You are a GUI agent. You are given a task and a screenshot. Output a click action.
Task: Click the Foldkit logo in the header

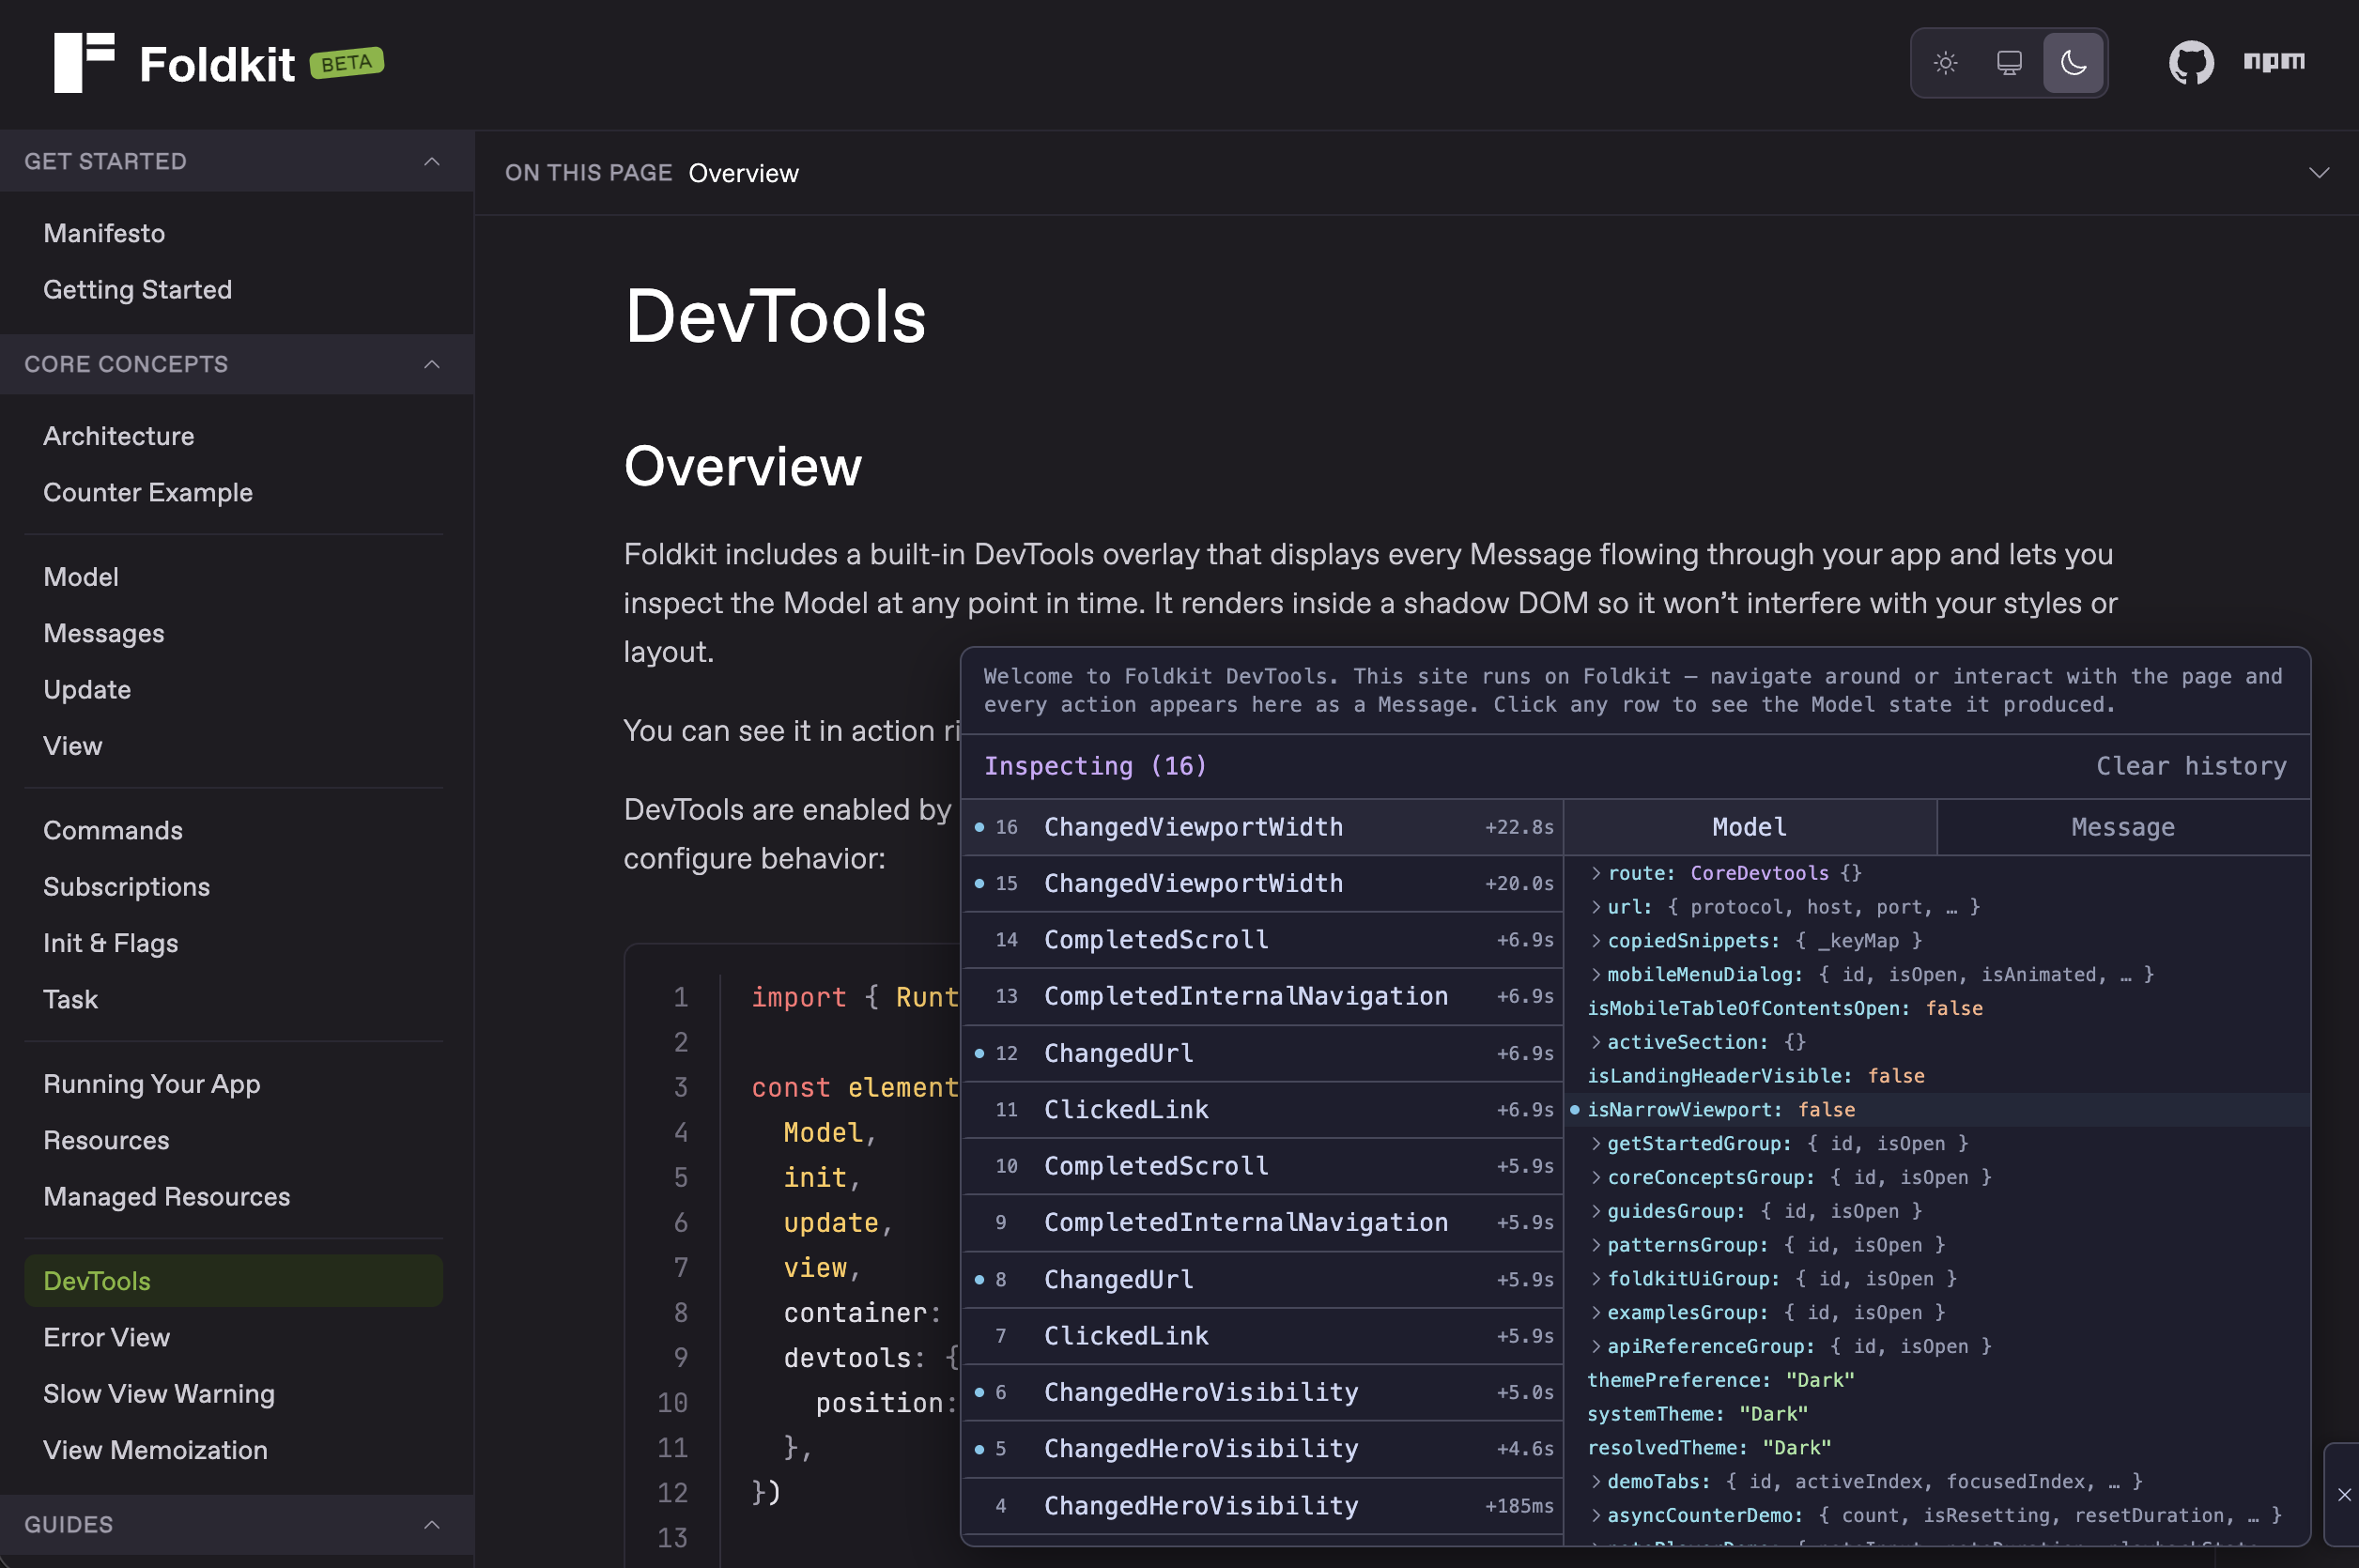pyautogui.click(x=86, y=62)
